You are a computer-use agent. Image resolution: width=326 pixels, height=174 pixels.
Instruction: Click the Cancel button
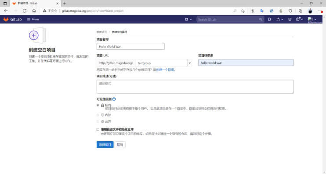coord(120,145)
